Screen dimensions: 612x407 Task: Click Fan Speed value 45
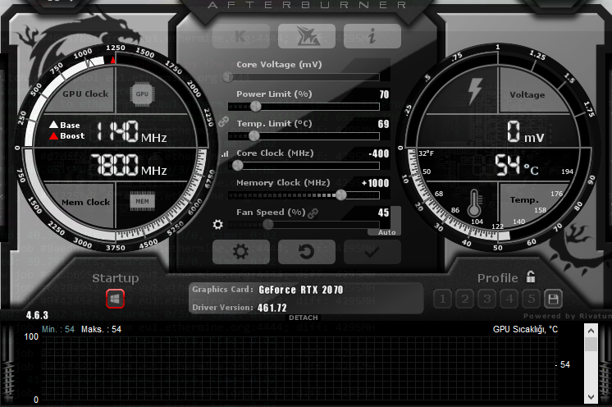coord(383,213)
